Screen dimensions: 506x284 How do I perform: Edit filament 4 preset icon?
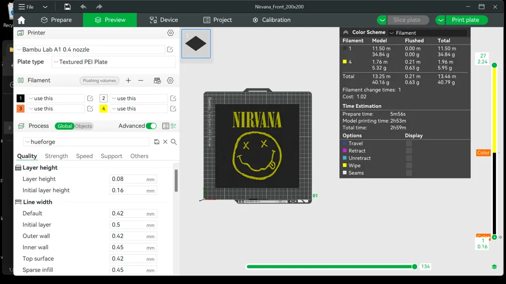[x=173, y=109]
